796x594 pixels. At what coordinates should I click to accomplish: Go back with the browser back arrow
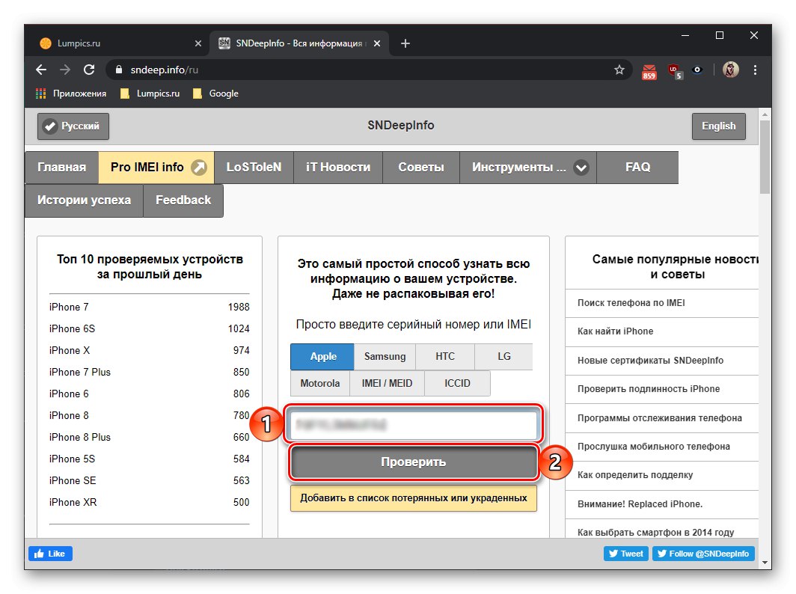point(41,70)
